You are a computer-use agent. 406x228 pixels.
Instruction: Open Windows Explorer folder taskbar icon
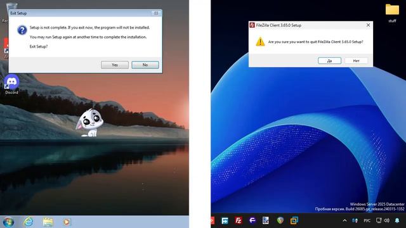48,222
